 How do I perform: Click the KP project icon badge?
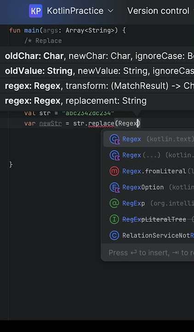click(35, 11)
